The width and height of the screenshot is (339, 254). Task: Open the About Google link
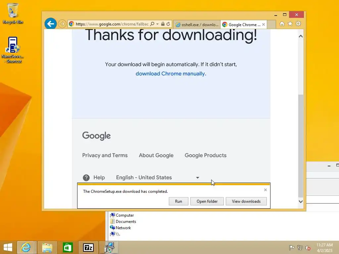[156, 155]
